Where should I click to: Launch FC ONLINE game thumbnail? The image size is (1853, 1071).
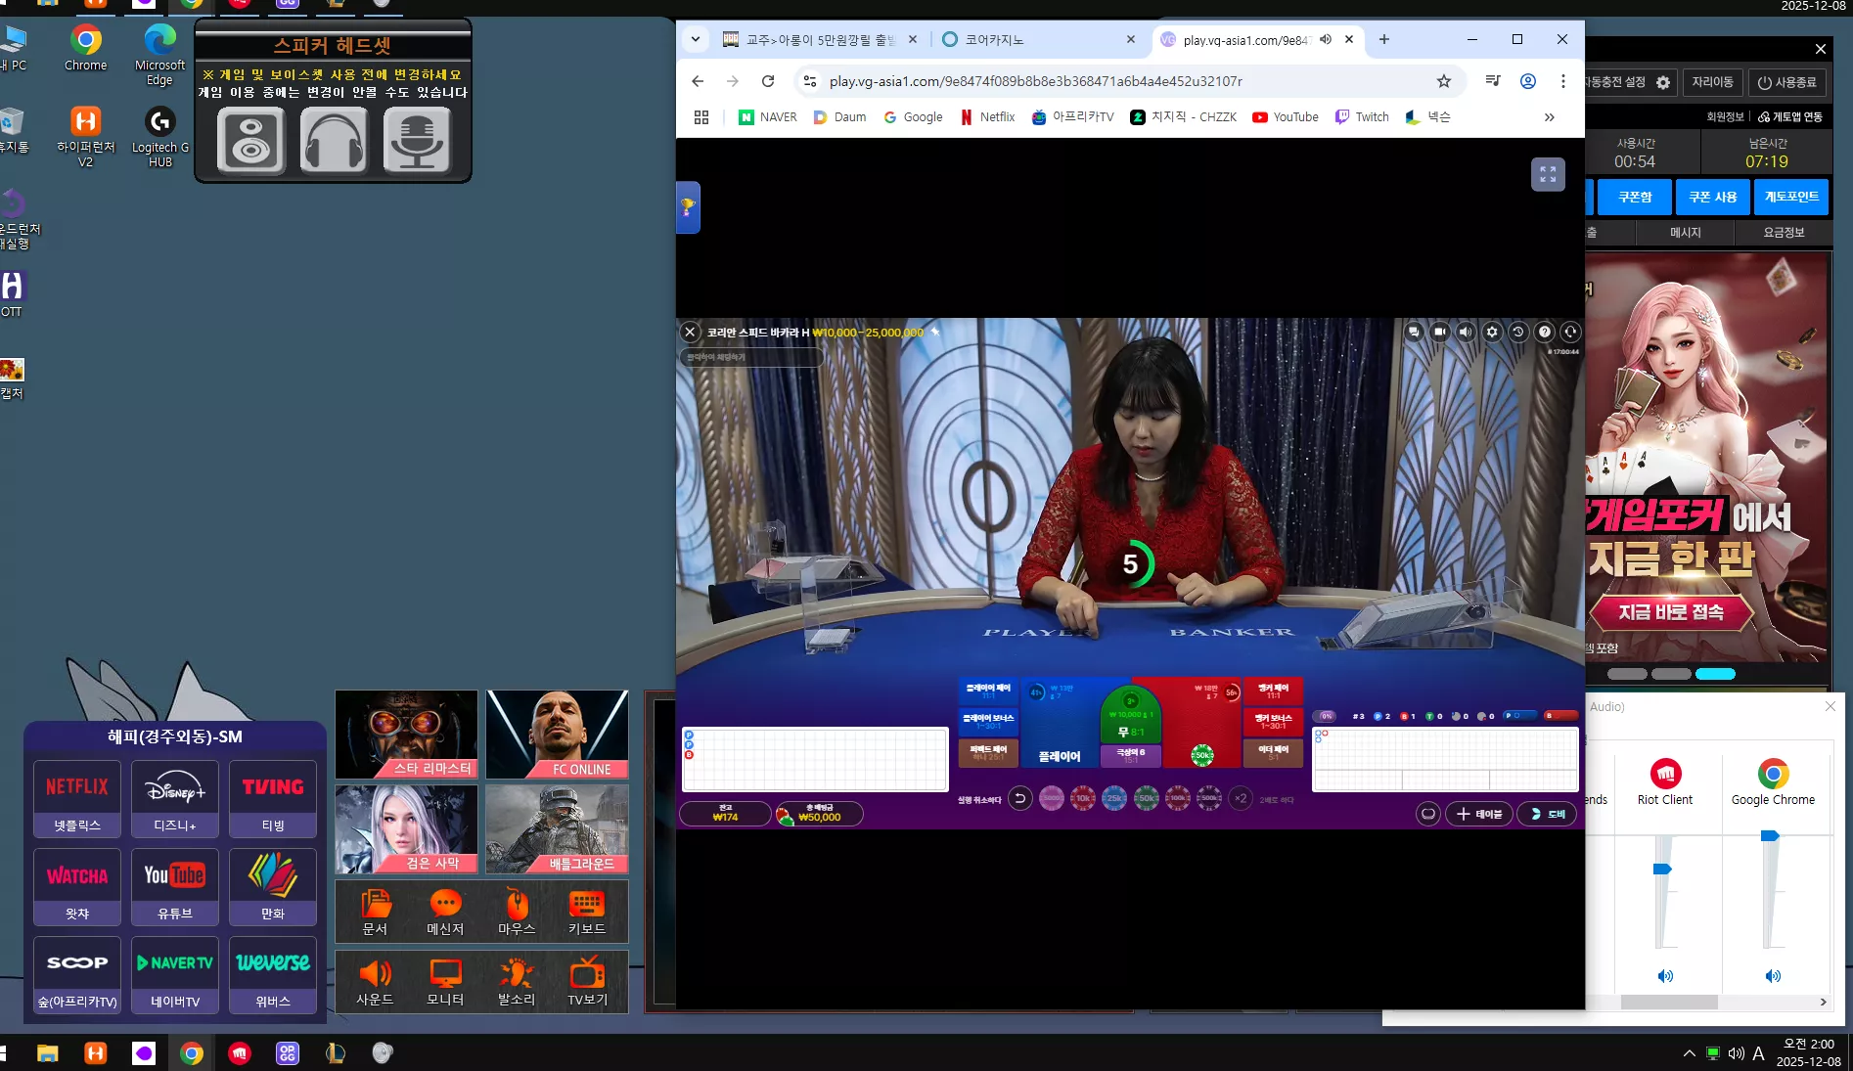(557, 734)
